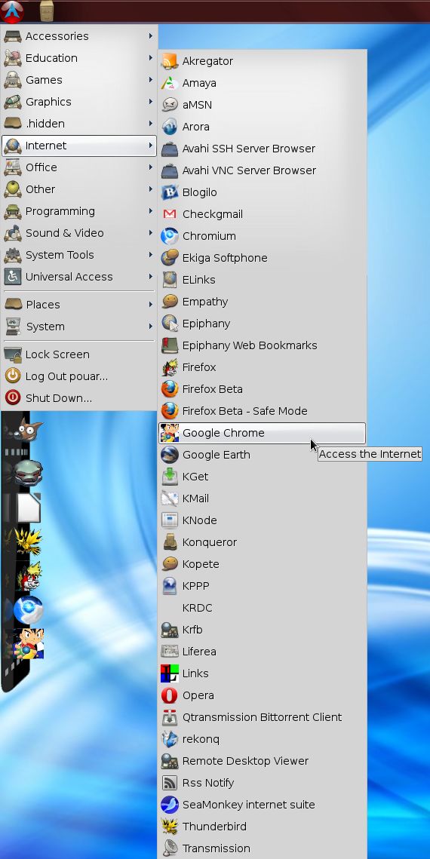This screenshot has height=859, width=430.
Task: Click the Checkgmail envelope icon
Action: (x=170, y=214)
